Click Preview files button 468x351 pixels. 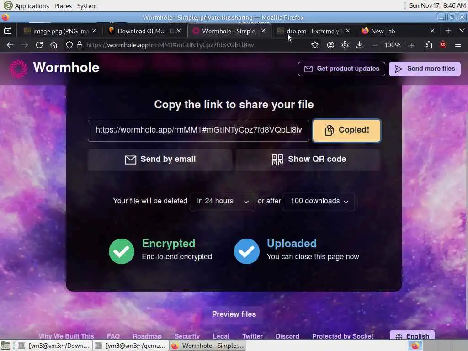tap(234, 314)
